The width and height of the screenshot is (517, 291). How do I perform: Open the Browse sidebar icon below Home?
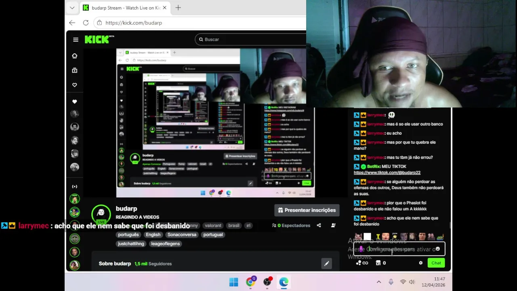click(74, 70)
